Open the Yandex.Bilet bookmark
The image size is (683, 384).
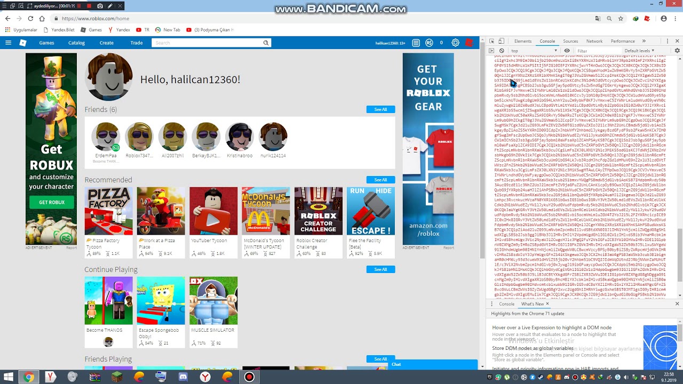59,30
